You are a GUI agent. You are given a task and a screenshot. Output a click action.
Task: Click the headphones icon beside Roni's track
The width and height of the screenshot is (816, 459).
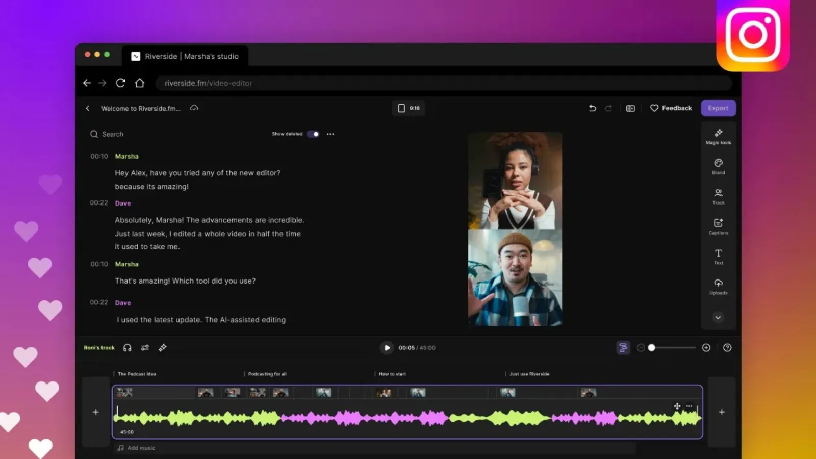coord(127,348)
